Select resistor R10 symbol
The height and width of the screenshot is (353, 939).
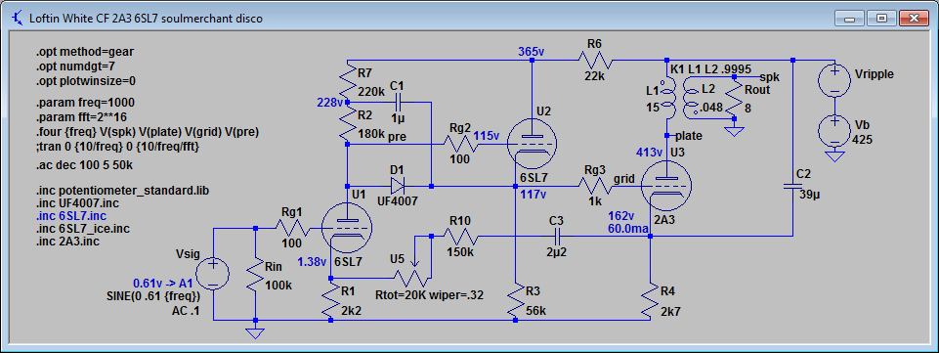460,236
